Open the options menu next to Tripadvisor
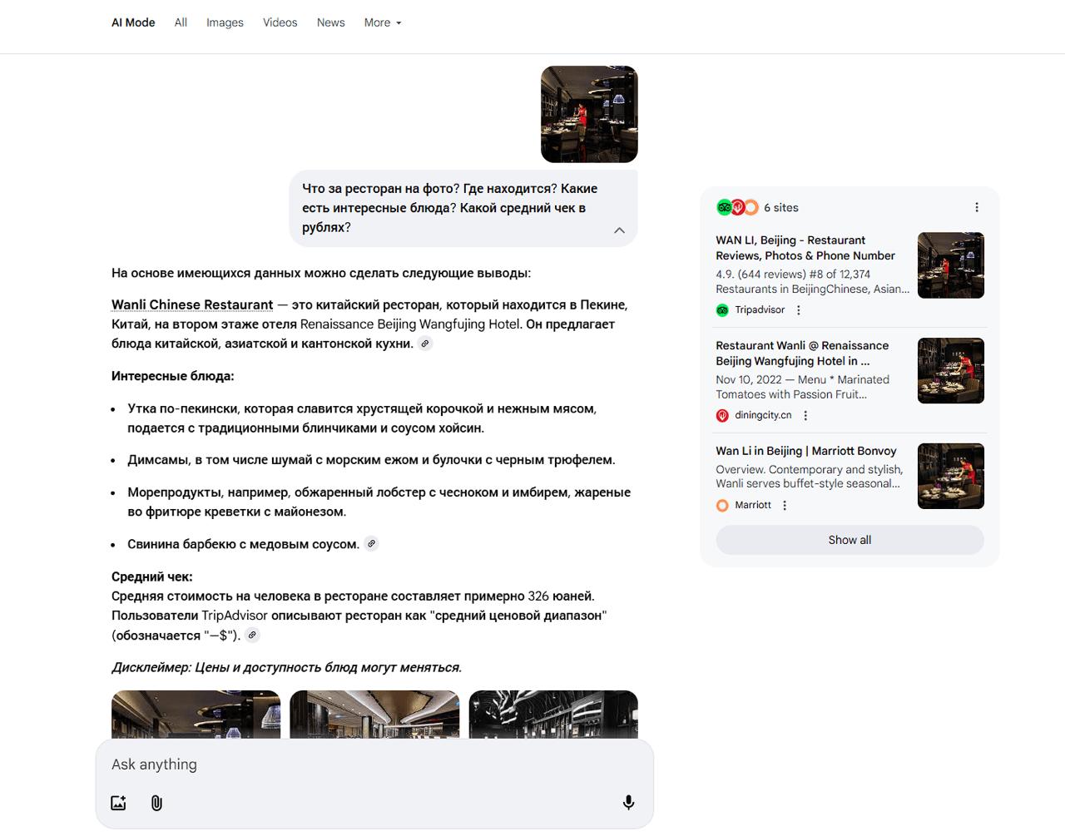 click(799, 310)
